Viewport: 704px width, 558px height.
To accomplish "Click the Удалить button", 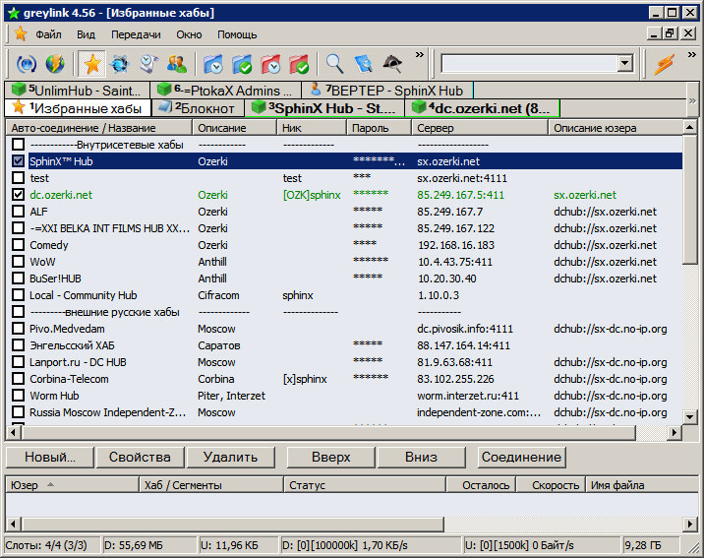I will (230, 457).
